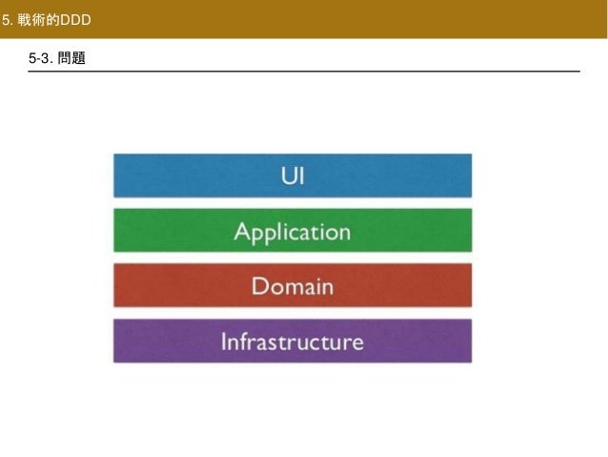Image resolution: width=608 pixels, height=457 pixels.
Task: Select the purple Infrastructure layer block
Action: click(x=293, y=341)
